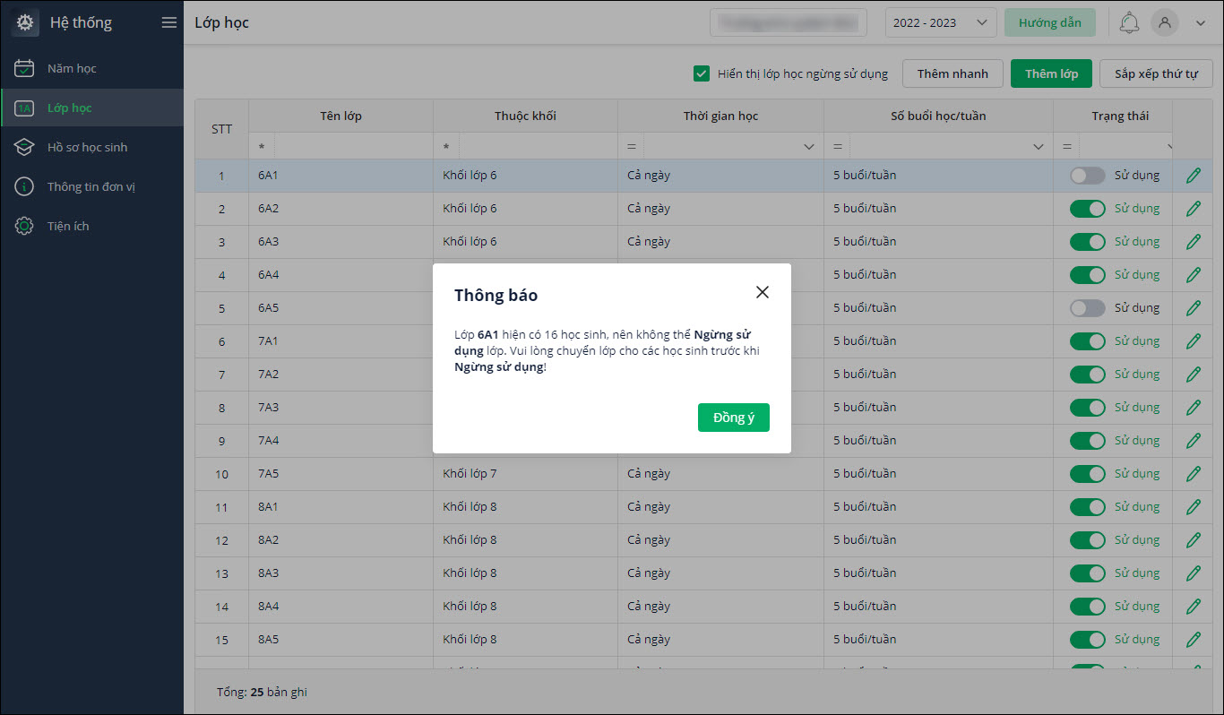Click the Thêm lớp button
Image resolution: width=1224 pixels, height=715 pixels.
pyautogui.click(x=1051, y=73)
